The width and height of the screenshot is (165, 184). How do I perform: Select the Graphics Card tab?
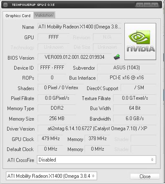pyautogui.click(x=18, y=15)
